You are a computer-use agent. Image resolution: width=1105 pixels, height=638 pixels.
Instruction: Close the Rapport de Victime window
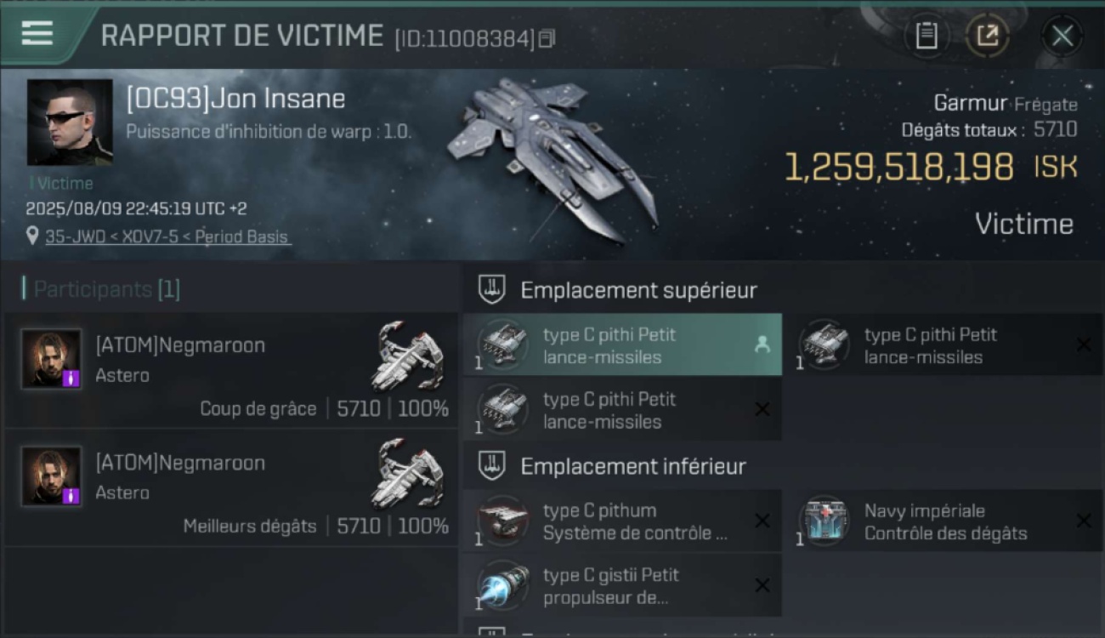click(x=1062, y=36)
